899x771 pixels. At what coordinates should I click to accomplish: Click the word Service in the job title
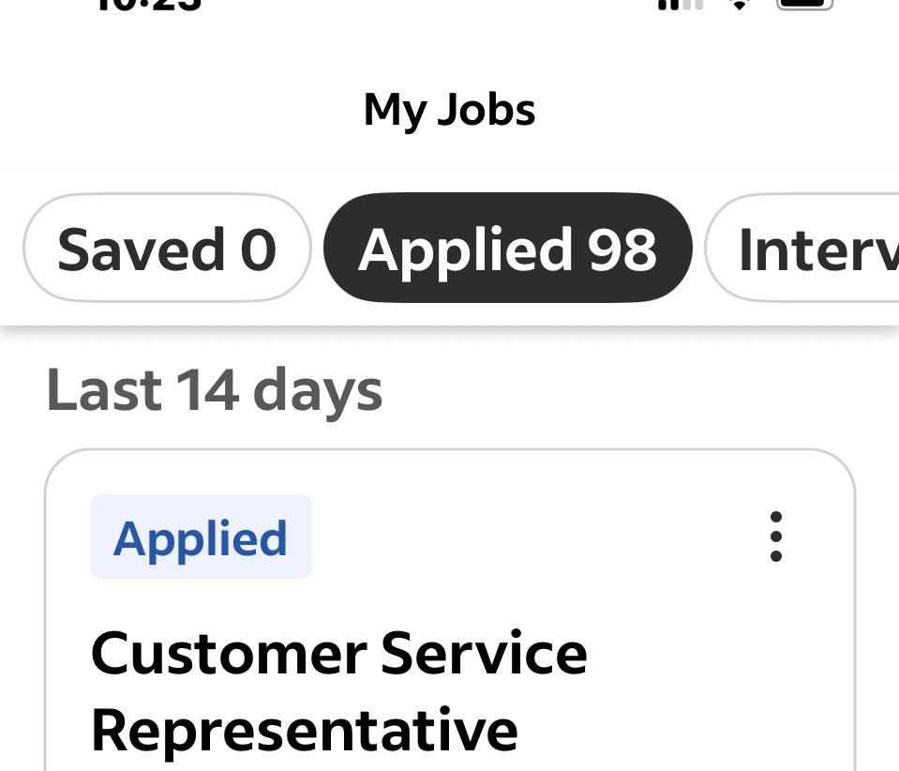[483, 652]
